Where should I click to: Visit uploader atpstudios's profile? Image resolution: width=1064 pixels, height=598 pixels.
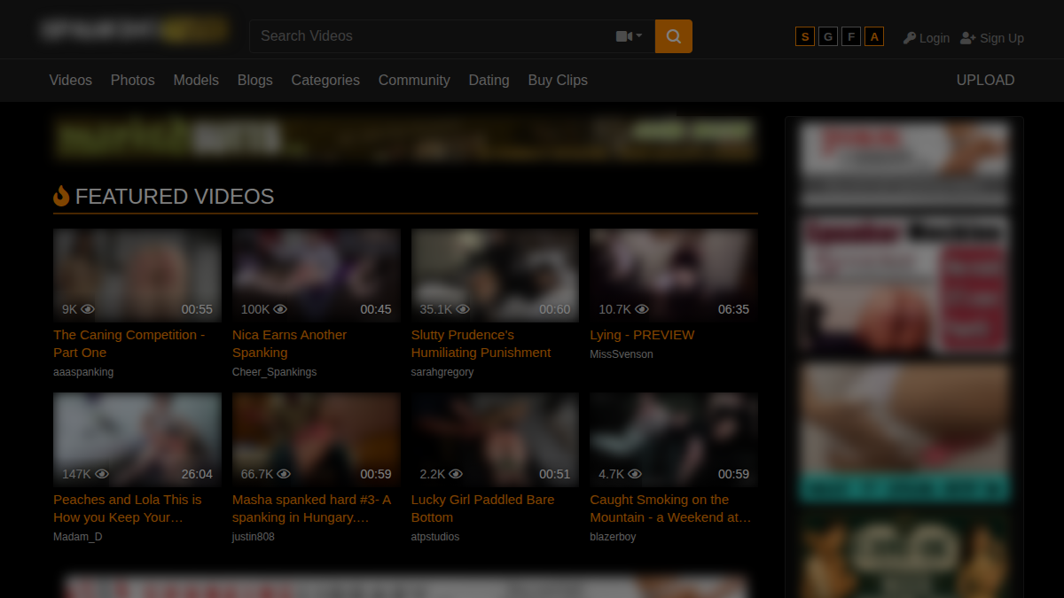(x=435, y=537)
